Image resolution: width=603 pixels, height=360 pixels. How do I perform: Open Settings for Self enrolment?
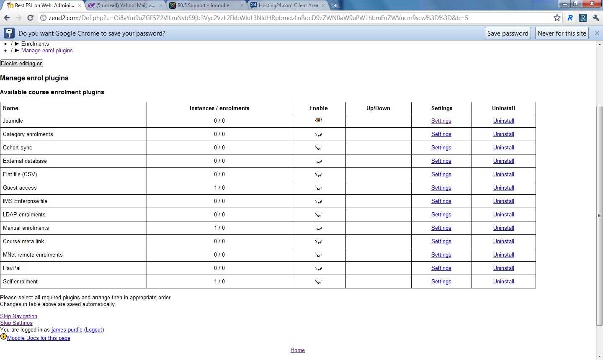441,282
